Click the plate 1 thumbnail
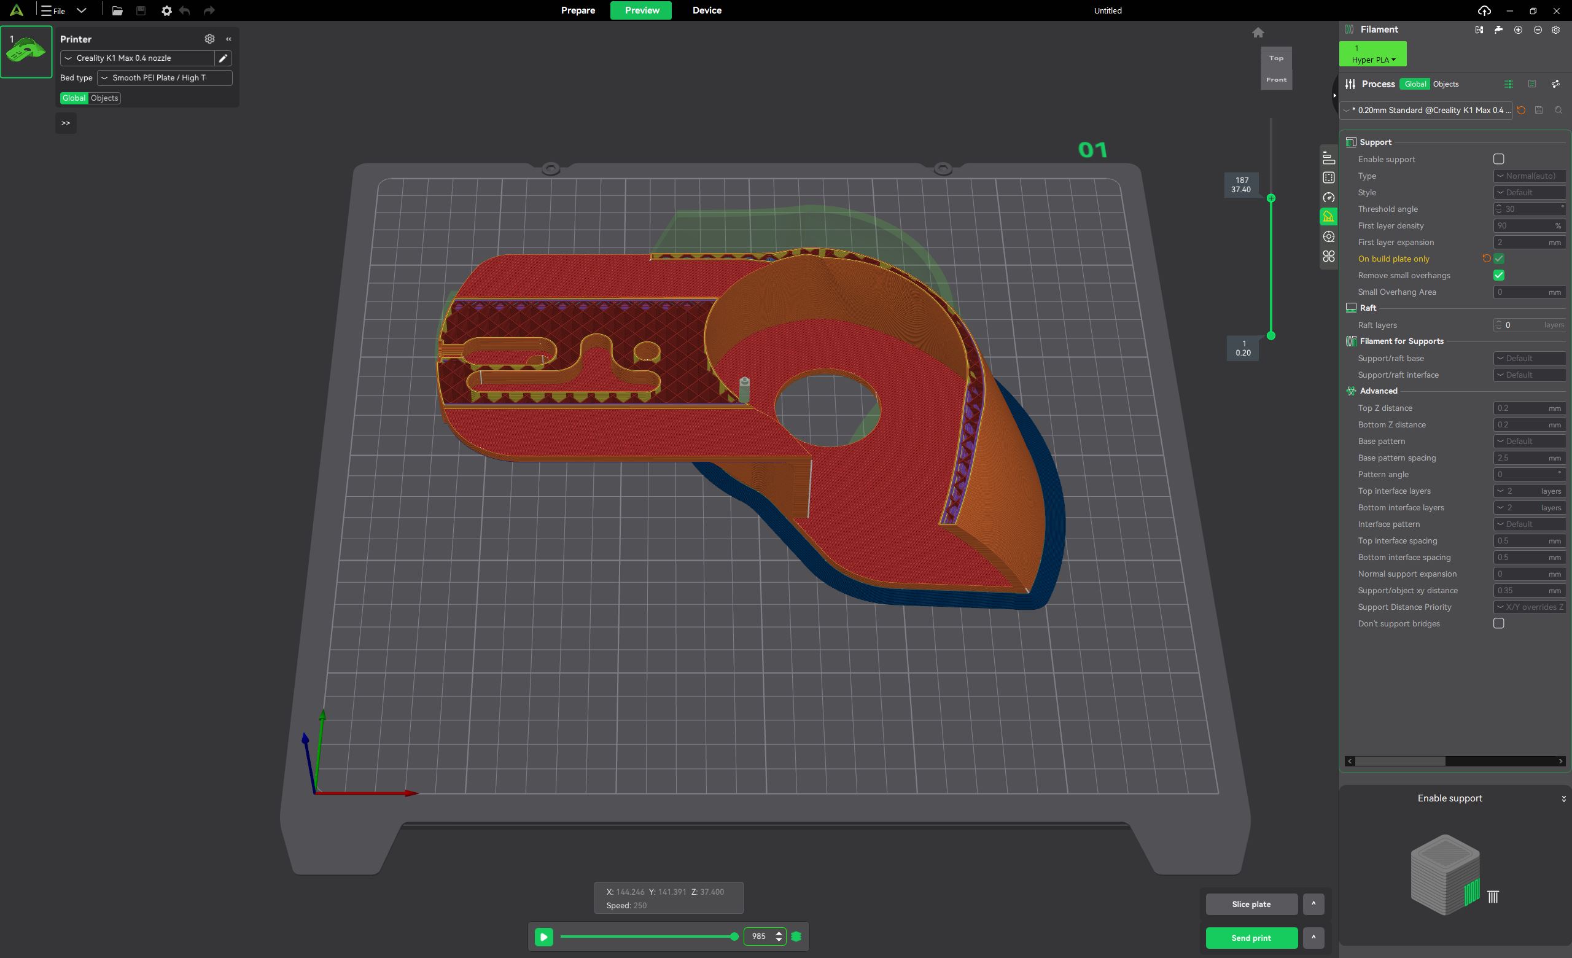The height and width of the screenshot is (958, 1572). 26,52
